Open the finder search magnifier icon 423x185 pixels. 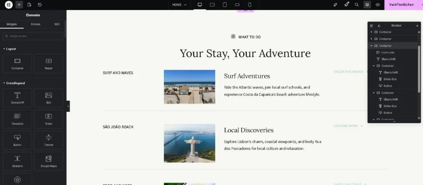coord(356,5)
